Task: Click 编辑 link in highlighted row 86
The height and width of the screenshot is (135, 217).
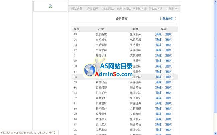Action: tap(159, 77)
